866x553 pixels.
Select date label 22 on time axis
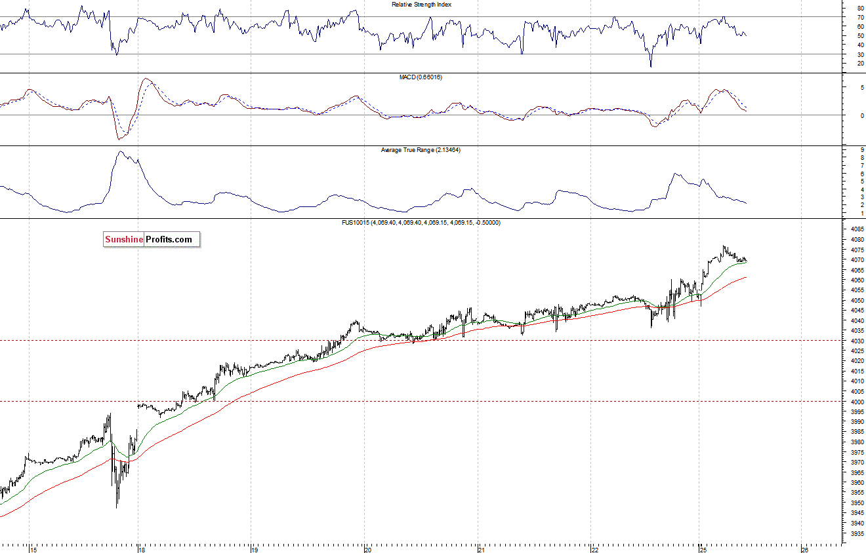coord(594,549)
